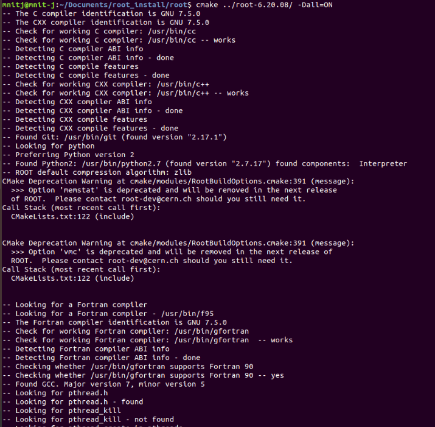Click the first CMakeLists.txt:122 call stack entry
Image resolution: width=435 pixels, height=427 pixels.
50,216
